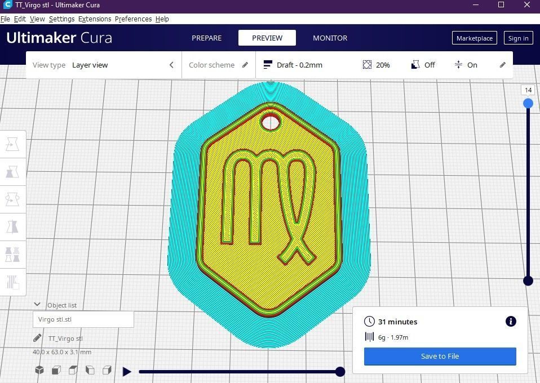Viewport: 540px width, 383px height.
Task: Minimize the Cura window
Action: coord(476,5)
